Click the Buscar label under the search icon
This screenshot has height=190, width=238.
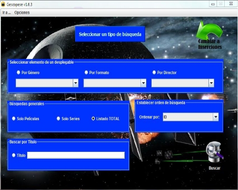(215, 168)
